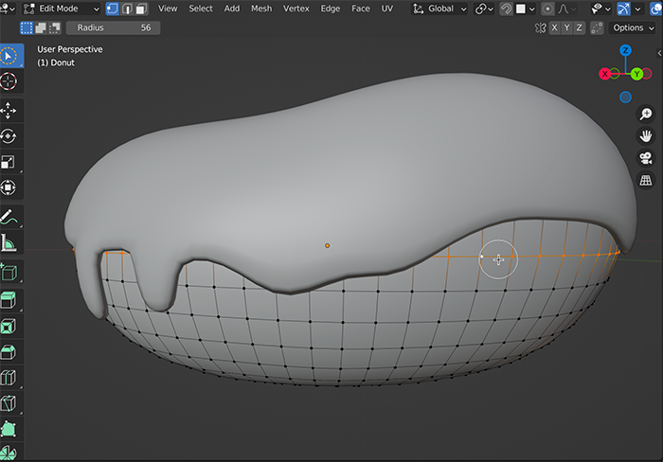The image size is (663, 462).
Task: Open the UV menu
Action: click(x=386, y=9)
